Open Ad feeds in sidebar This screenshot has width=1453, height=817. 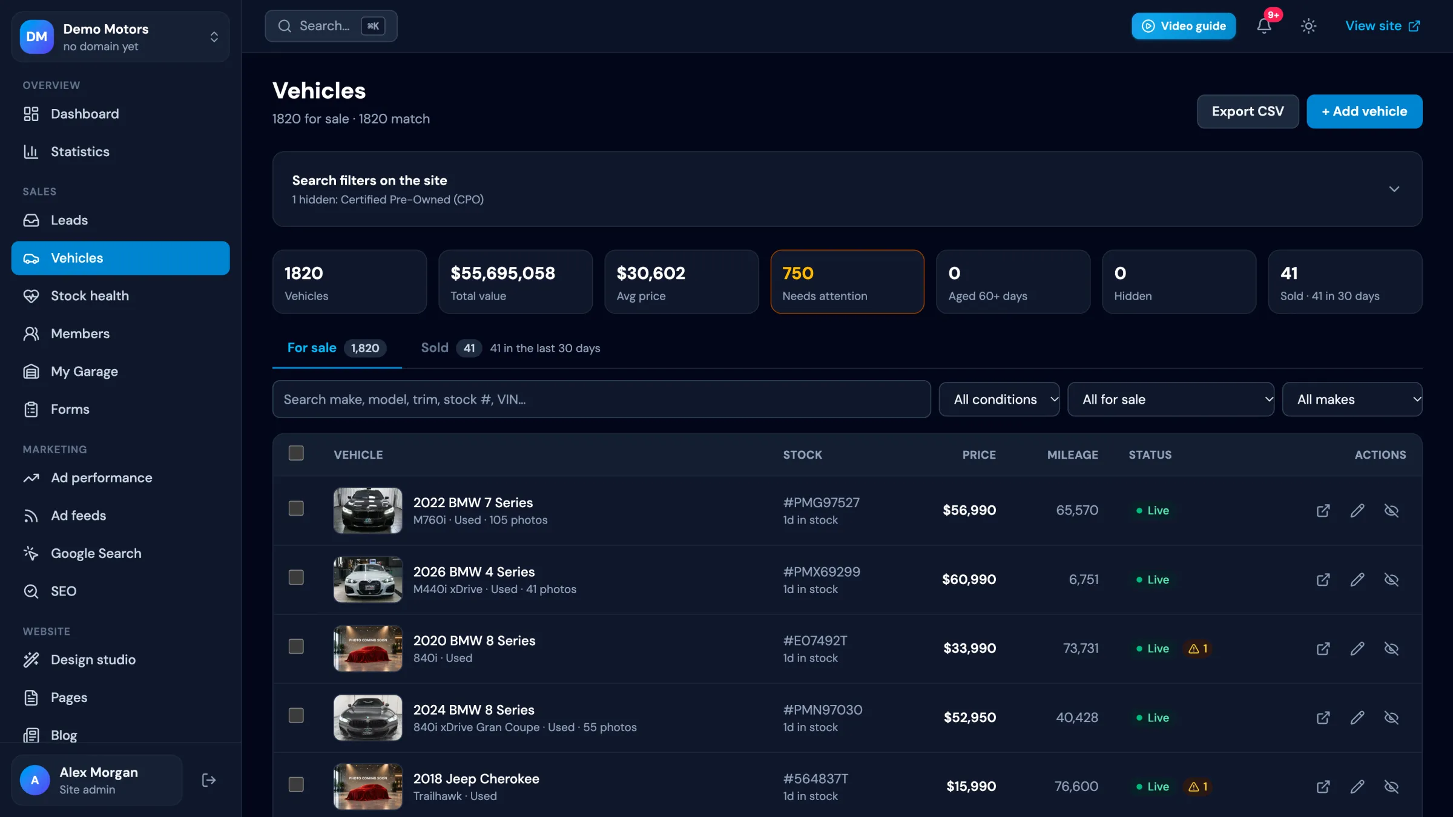(x=120, y=516)
